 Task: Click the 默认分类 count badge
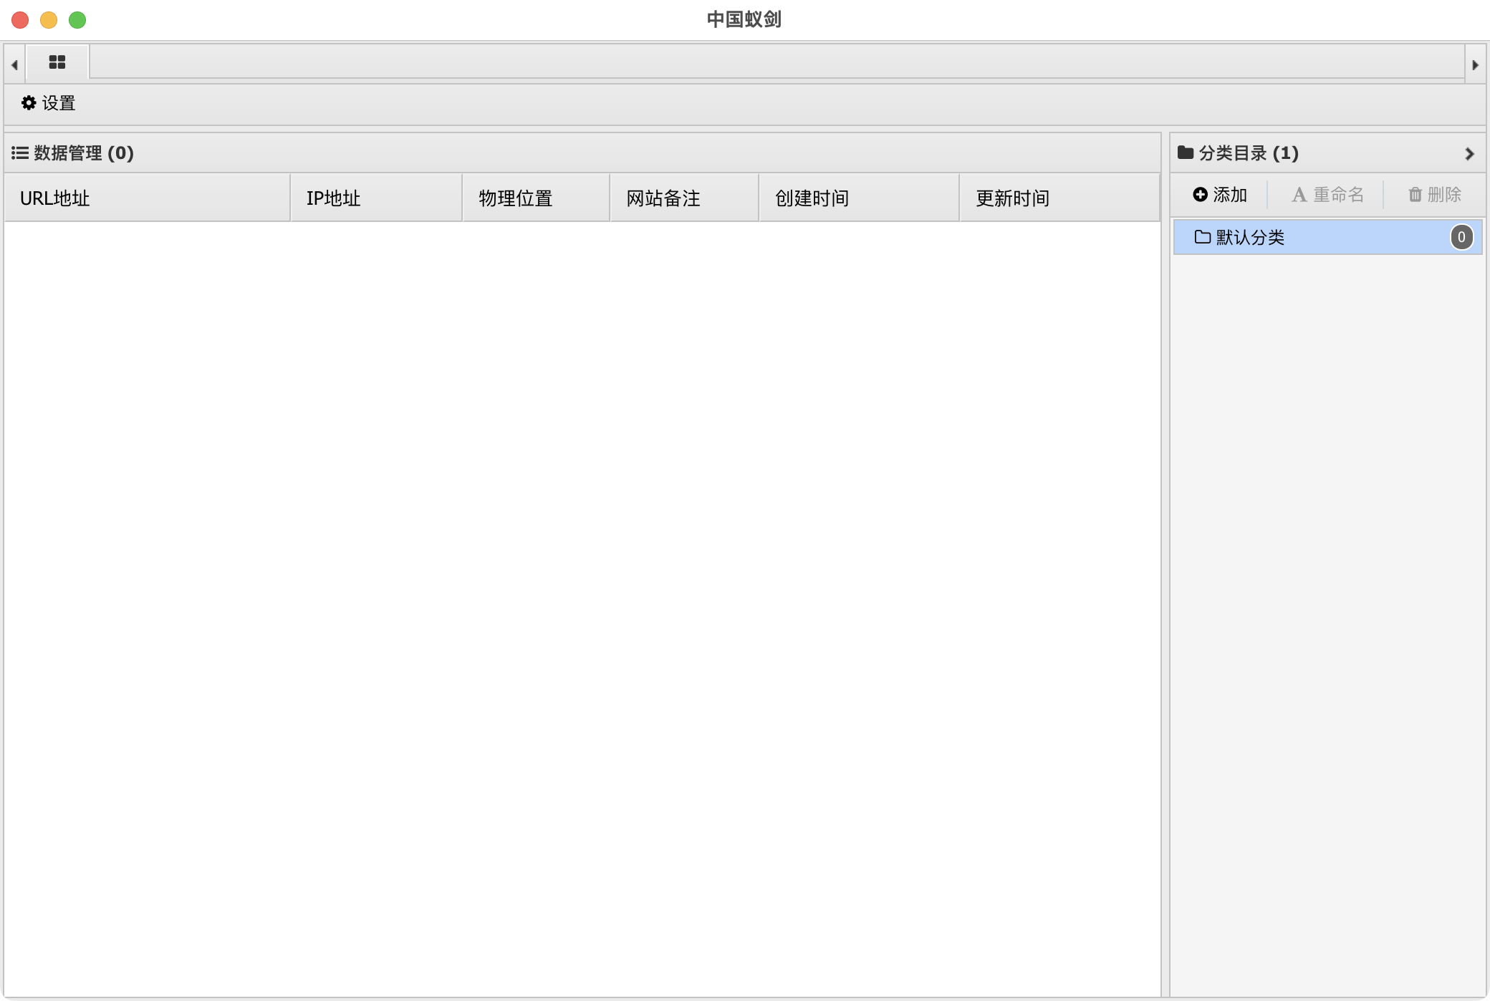1461,237
